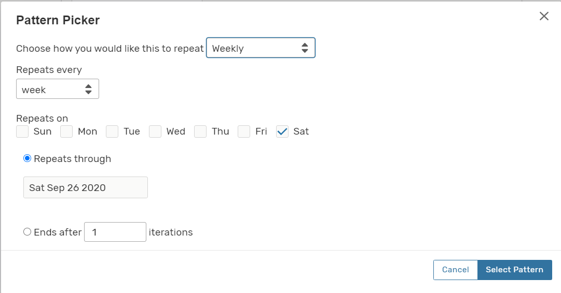The image size is (561, 293).
Task: Select the Repeats through radio button
Action: coord(28,159)
